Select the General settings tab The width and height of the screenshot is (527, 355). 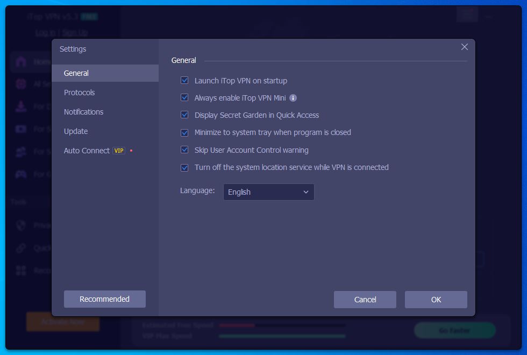click(105, 73)
